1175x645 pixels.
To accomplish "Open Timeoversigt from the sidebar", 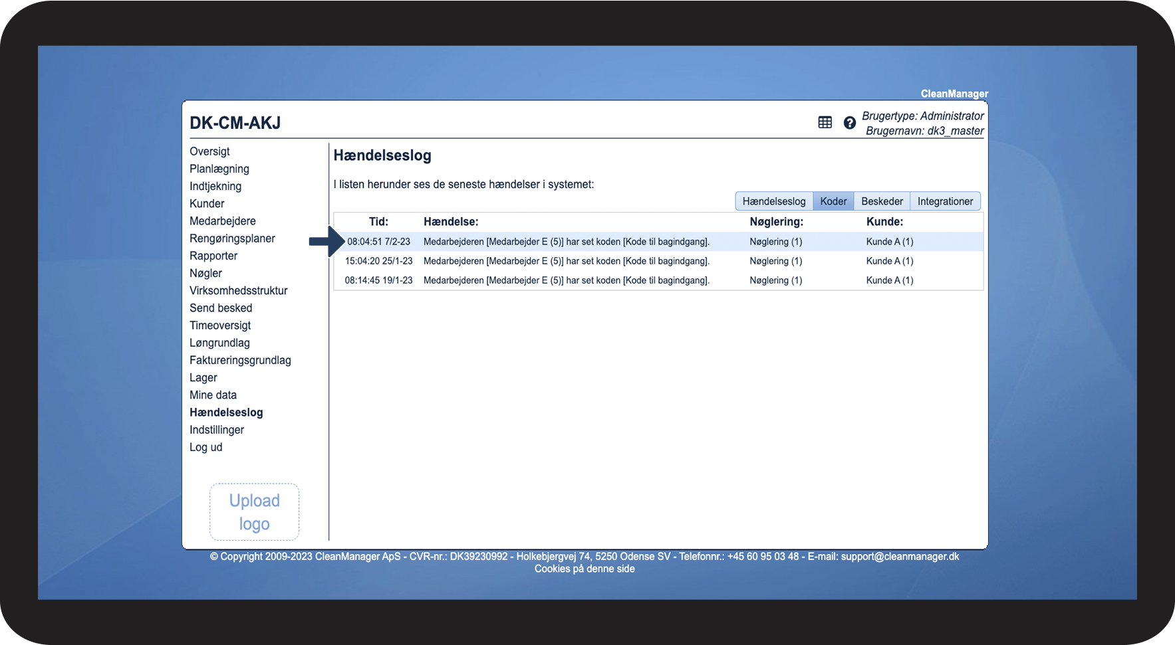I will 220,325.
